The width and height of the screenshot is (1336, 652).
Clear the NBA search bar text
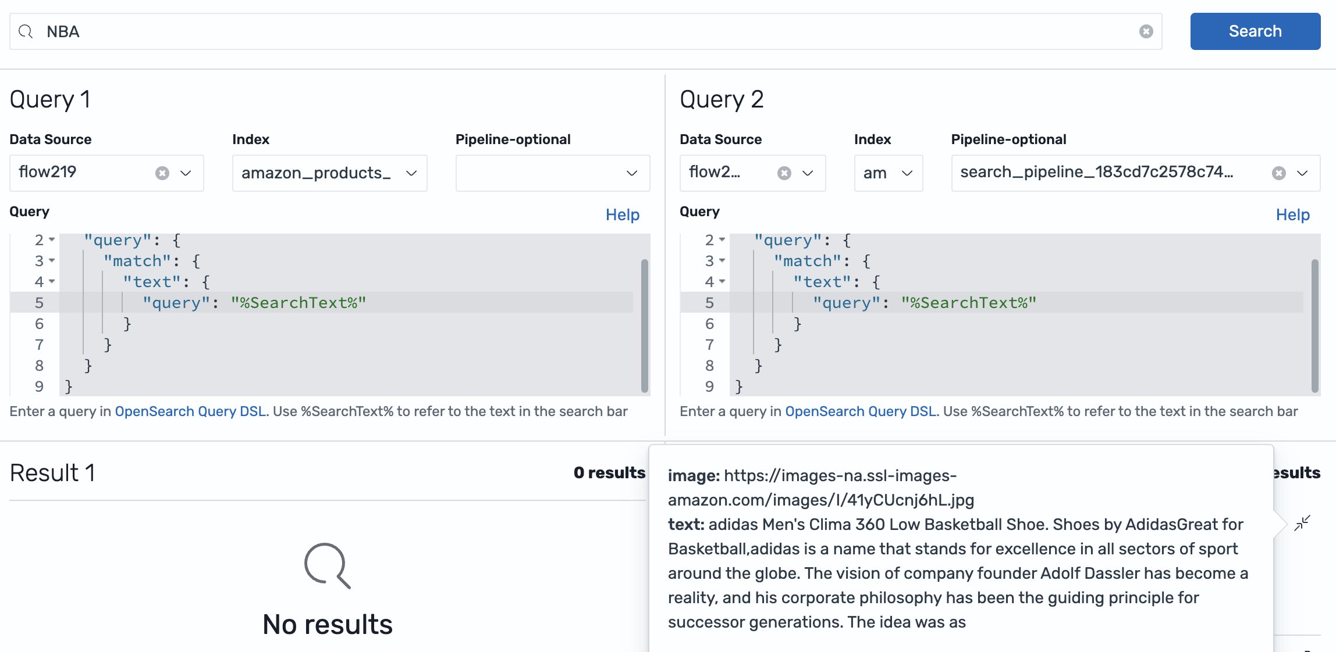[1146, 31]
